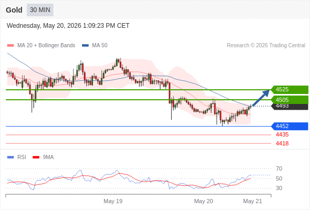
Task: Click the Gold instrument title
Action: coord(14,10)
